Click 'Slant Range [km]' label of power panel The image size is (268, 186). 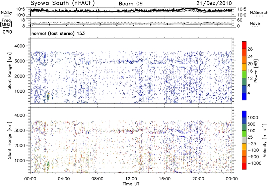9,71
